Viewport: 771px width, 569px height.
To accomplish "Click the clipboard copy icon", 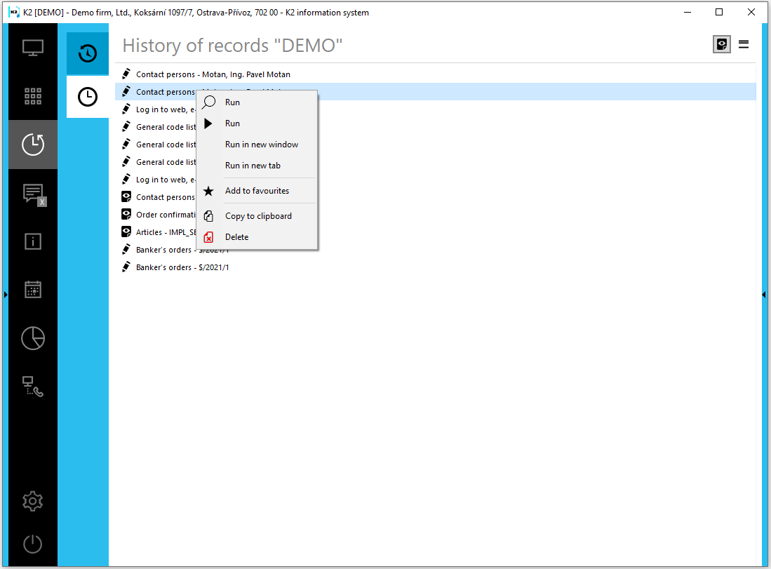I will 208,216.
